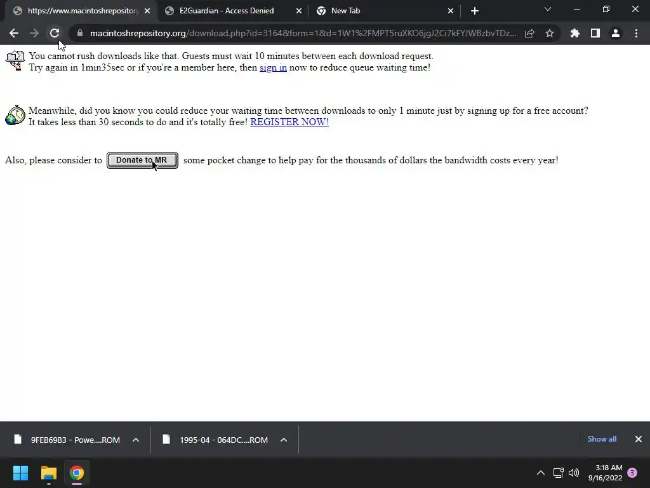This screenshot has height=488, width=650.
Task: Open the volume control icon
Action: point(574,473)
